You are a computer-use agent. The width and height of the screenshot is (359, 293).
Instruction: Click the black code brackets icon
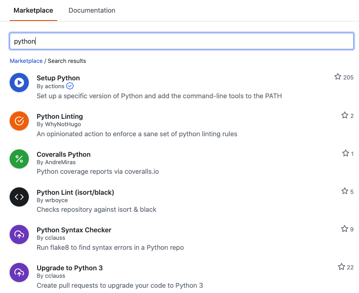(19, 197)
